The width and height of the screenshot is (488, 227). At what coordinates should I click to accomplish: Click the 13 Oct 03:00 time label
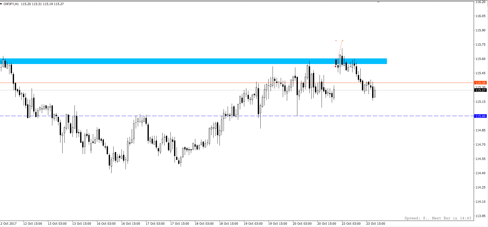(57, 224)
